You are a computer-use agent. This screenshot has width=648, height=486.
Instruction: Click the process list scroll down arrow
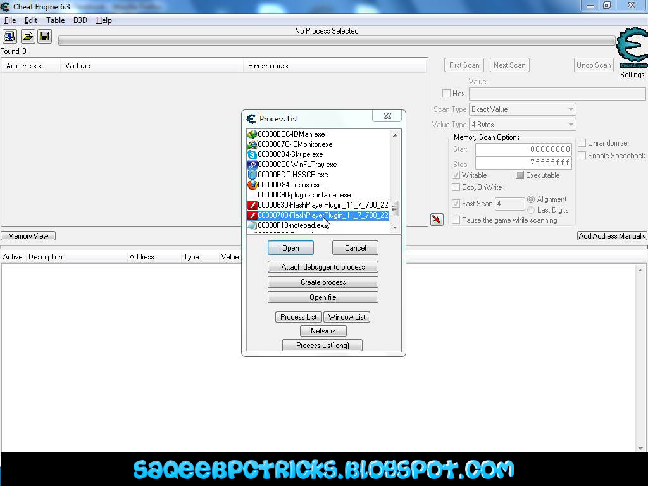tap(395, 228)
